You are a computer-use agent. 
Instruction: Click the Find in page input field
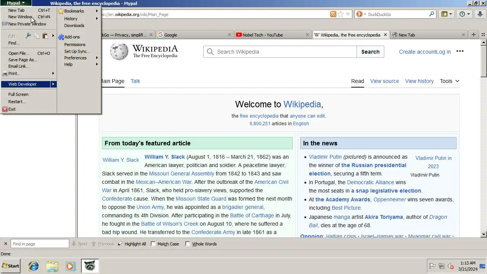pyautogui.click(x=40, y=244)
